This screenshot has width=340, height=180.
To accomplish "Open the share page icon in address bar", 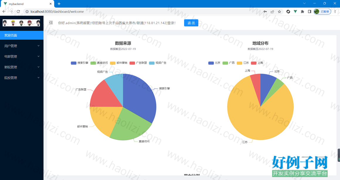I will [272, 12].
